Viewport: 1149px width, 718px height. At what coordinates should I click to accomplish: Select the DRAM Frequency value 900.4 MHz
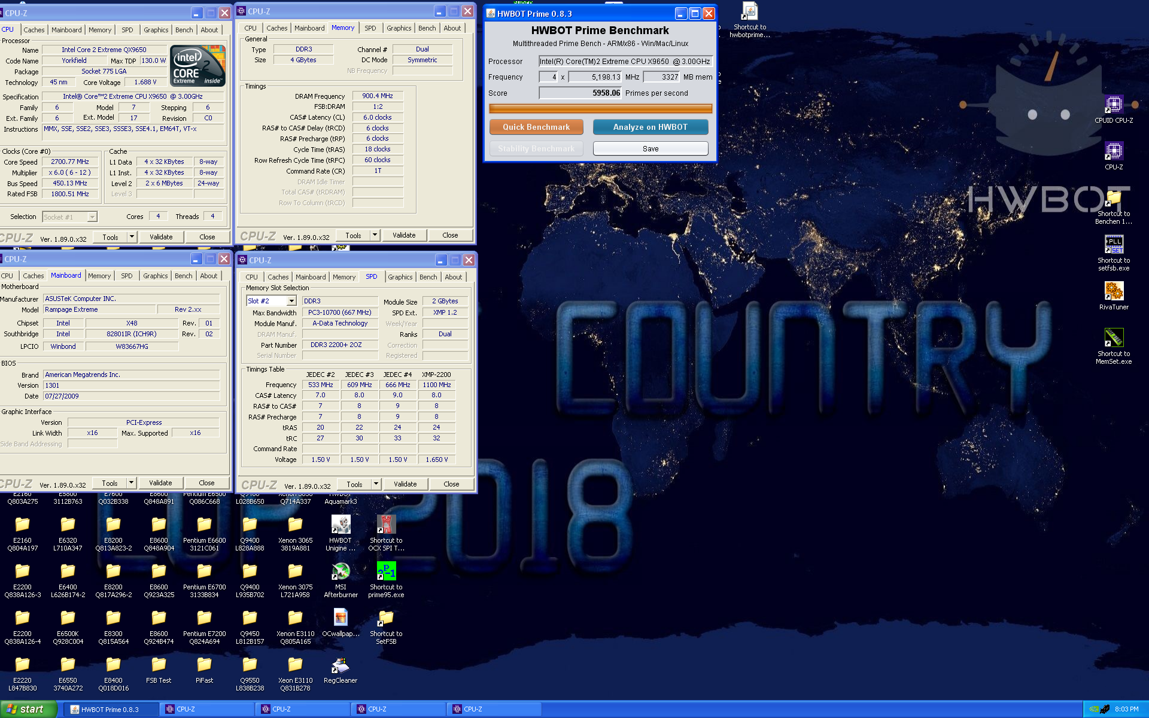click(378, 96)
